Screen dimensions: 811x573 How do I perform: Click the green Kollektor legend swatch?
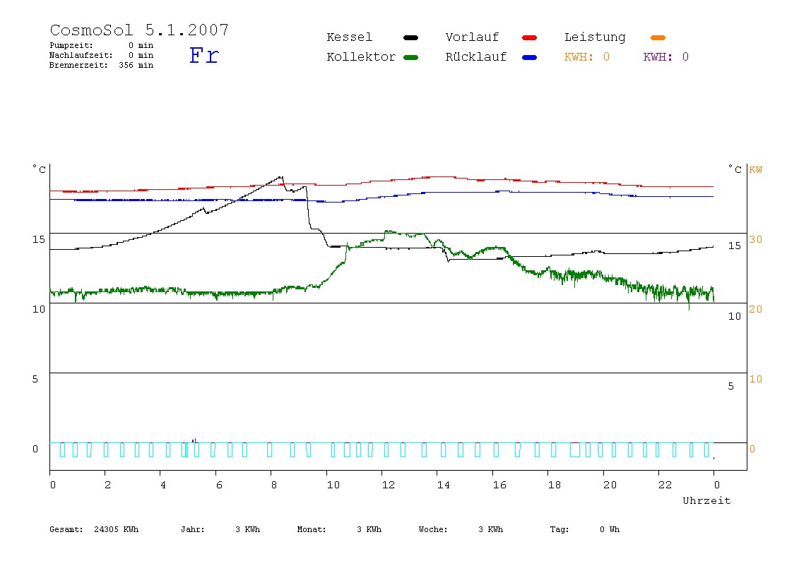(410, 57)
